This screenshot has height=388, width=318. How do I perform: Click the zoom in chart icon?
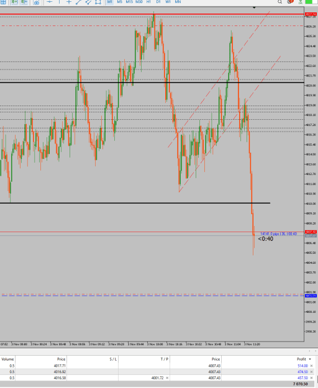(x=14, y=2)
